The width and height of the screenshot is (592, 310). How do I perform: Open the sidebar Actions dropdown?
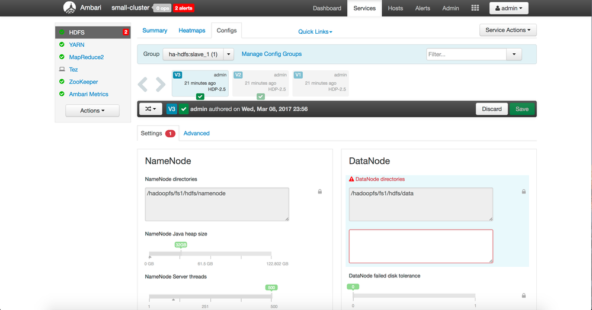tap(92, 111)
